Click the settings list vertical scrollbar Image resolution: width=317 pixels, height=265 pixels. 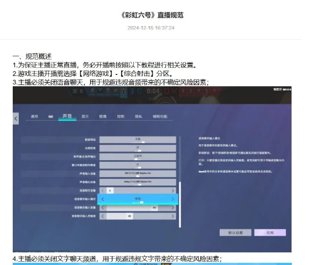point(180,204)
